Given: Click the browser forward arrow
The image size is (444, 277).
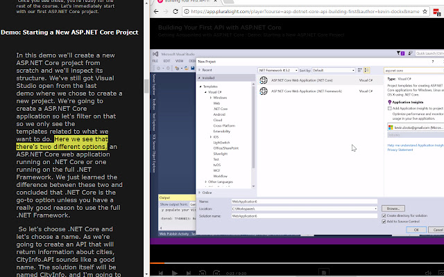Looking at the screenshot, I should click(166, 12).
